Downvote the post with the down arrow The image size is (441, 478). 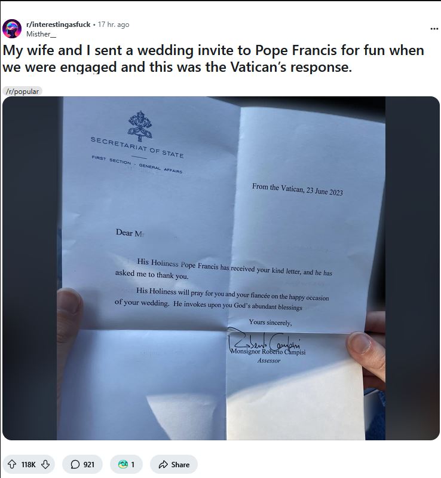(45, 464)
